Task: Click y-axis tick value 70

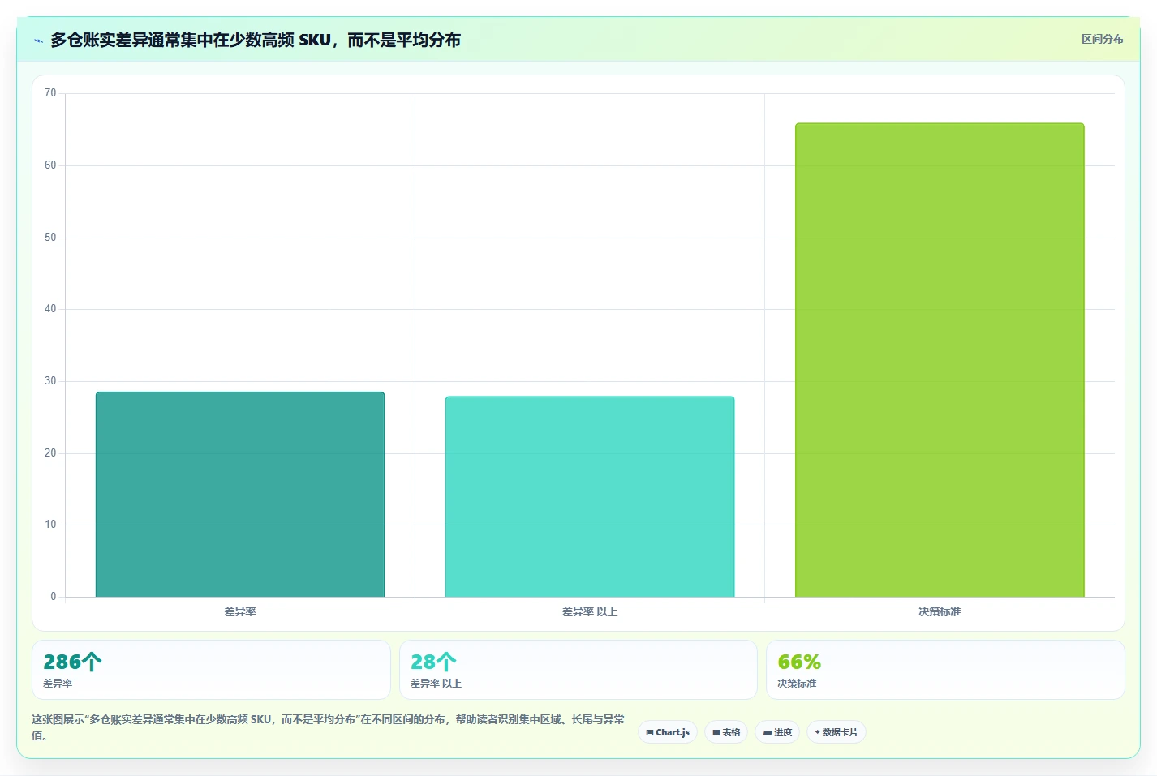Action: point(50,93)
